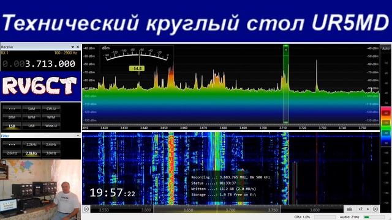Click the RX 1 label
Viewport: 392px width, 220px height.
(x=4, y=53)
